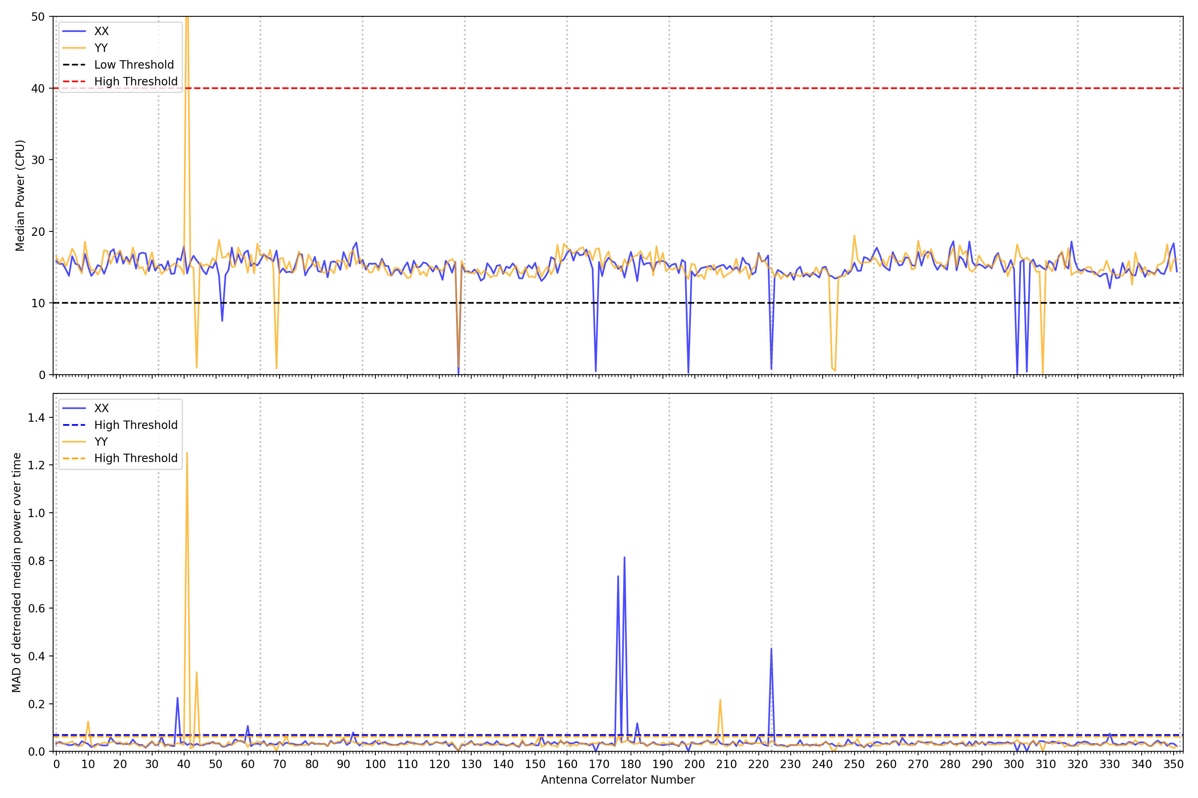Click the top plot y-axis tick label 40
This screenshot has height=798, width=1198.
pos(38,89)
